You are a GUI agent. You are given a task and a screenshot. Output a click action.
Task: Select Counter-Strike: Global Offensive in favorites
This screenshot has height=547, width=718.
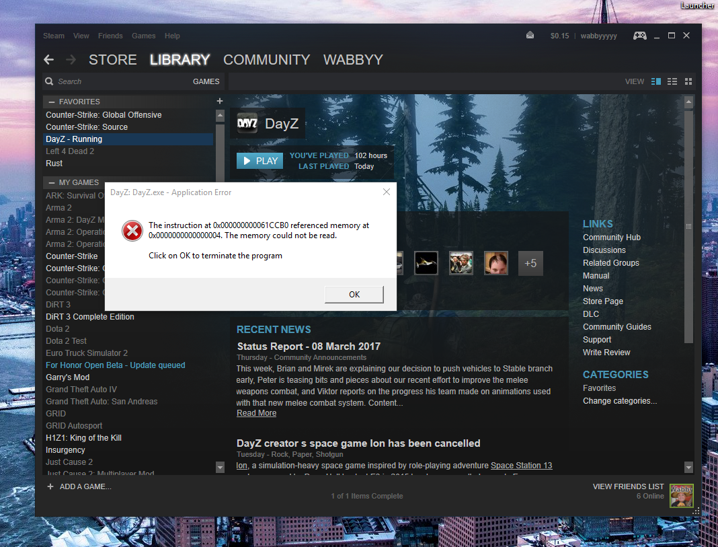[104, 115]
